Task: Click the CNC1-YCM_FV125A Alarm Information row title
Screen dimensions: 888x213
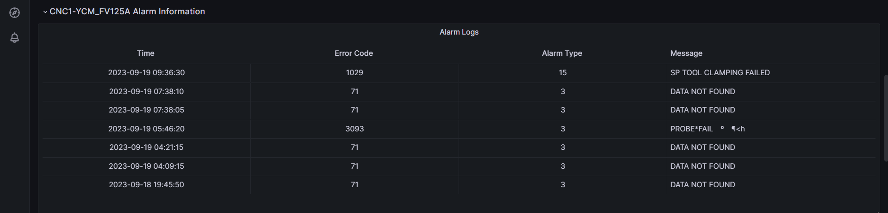Action: [127, 12]
